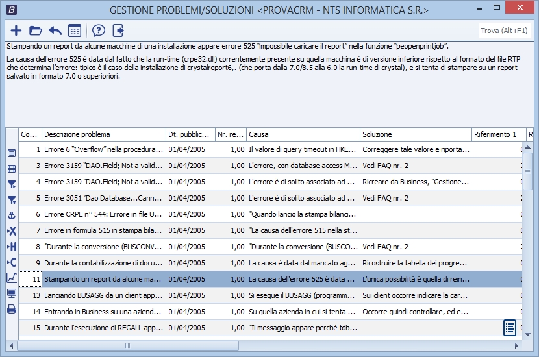Click vertical scrollbar up arrow
539x357 pixels.
(528, 147)
